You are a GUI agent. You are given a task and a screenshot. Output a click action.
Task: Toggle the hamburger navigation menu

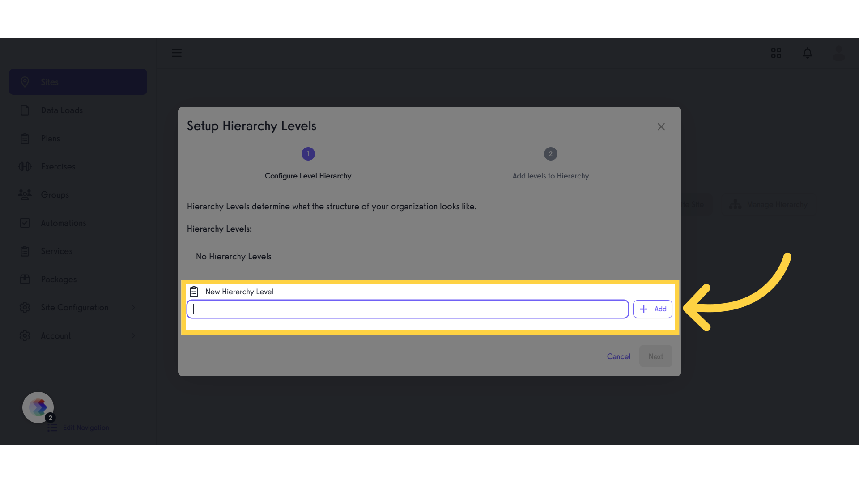pyautogui.click(x=176, y=53)
